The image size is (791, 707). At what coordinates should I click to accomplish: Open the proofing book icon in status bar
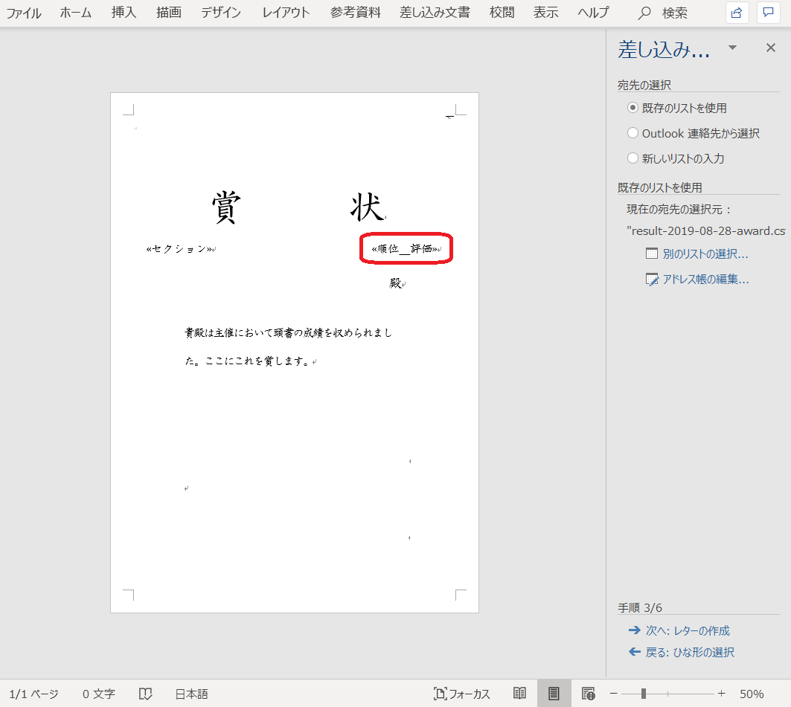(x=145, y=694)
